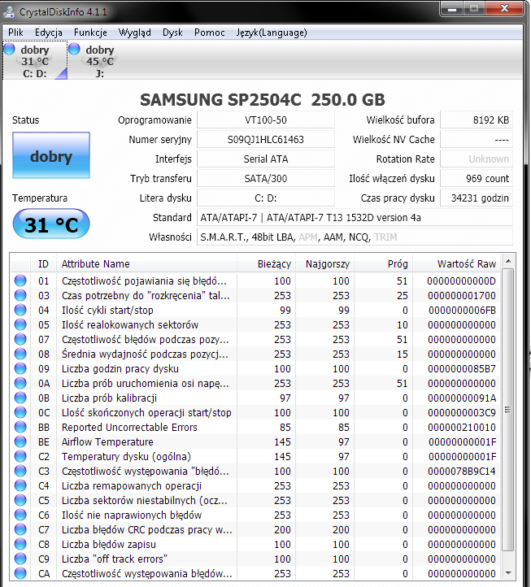Image resolution: width=531 pixels, height=587 pixels.
Task: Close the CrystalDiskInfo window
Action: (504, 8)
